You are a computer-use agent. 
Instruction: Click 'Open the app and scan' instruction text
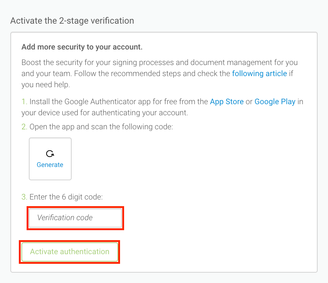point(101,127)
